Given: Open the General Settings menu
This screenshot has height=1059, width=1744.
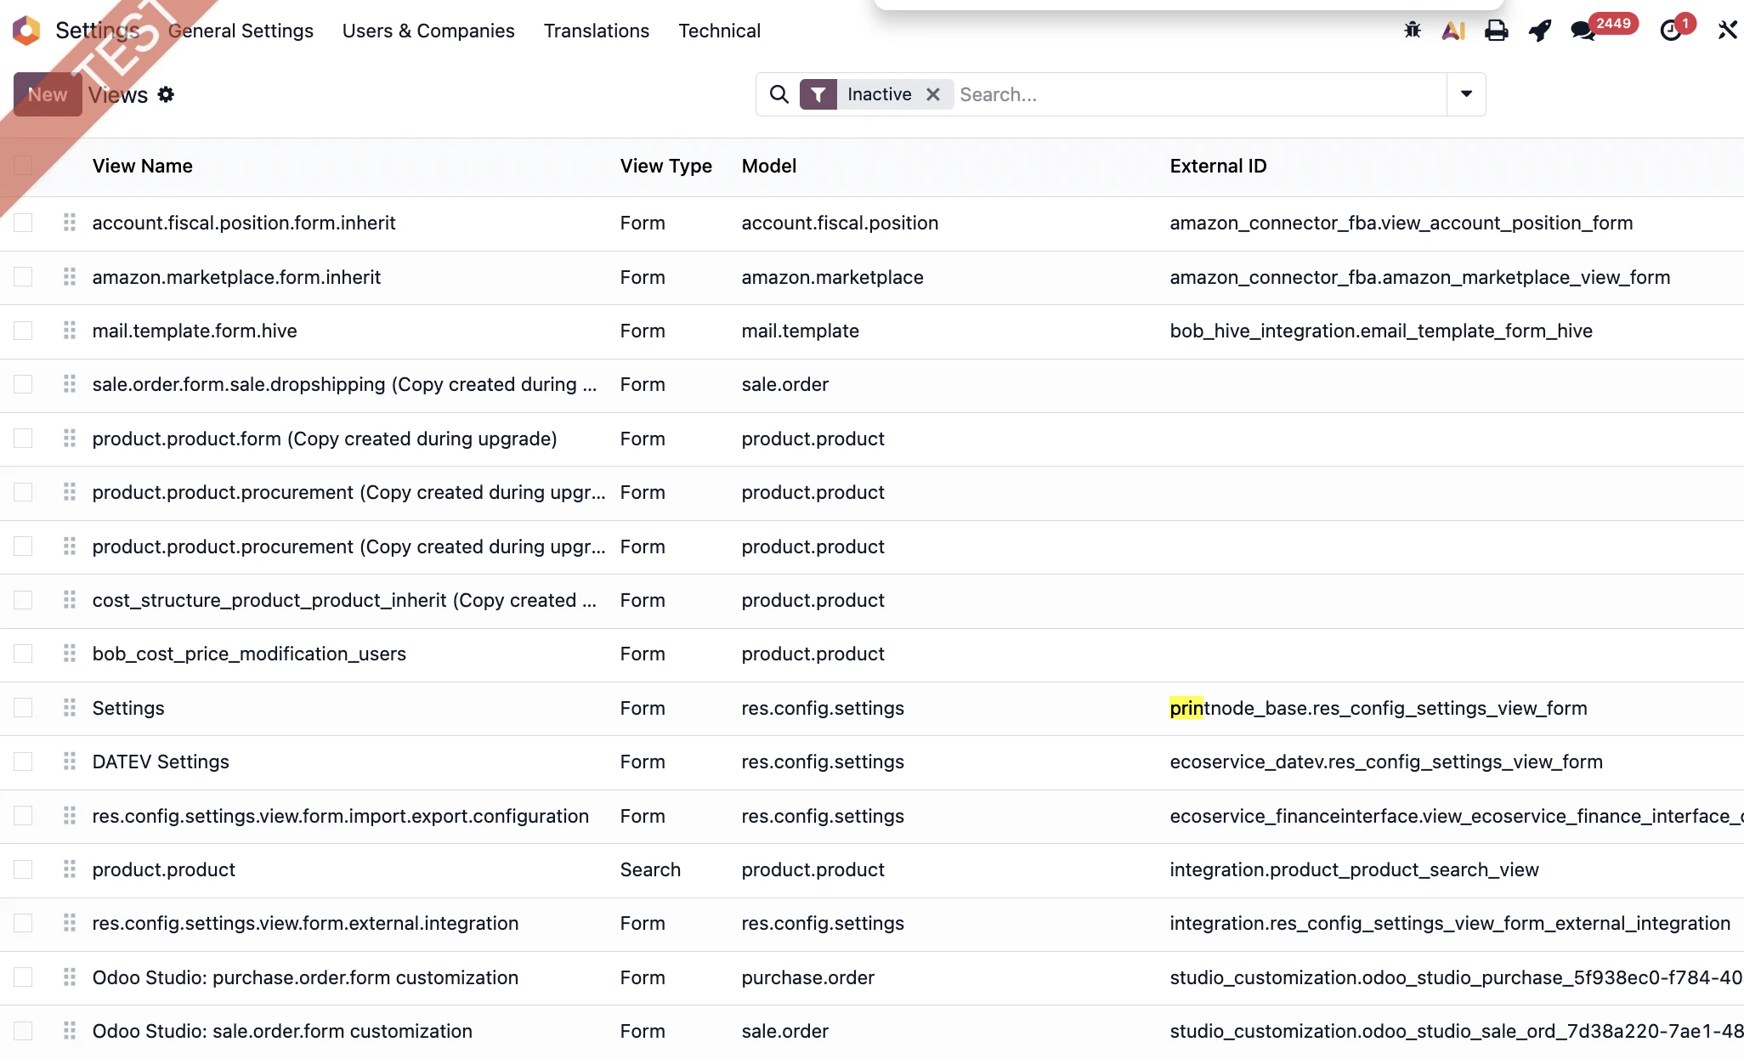Looking at the screenshot, I should (x=241, y=31).
